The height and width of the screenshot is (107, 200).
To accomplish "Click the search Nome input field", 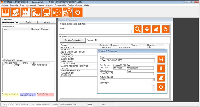I will pos(96,31).
